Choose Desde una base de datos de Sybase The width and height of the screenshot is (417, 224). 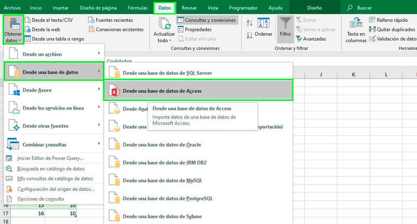(x=198, y=216)
